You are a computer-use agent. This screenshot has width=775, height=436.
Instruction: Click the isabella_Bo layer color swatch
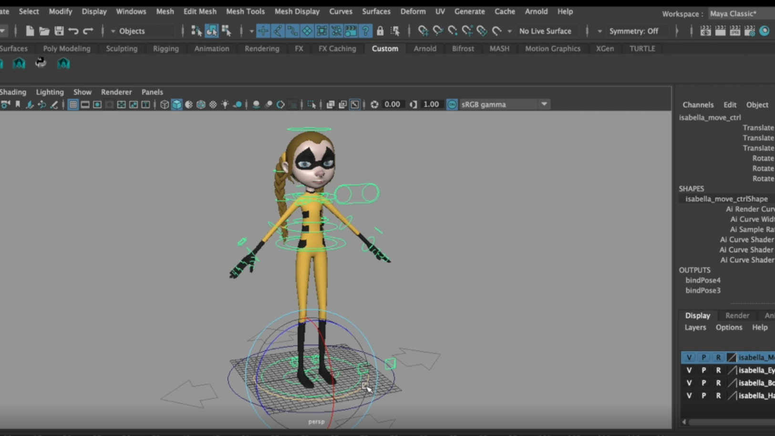(x=732, y=383)
